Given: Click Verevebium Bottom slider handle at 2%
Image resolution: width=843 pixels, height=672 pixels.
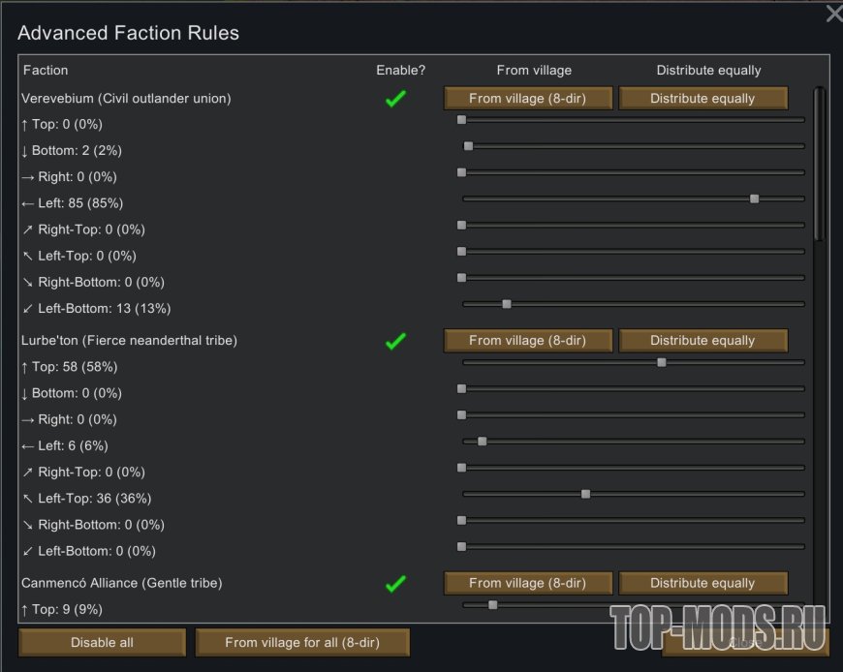Looking at the screenshot, I should (x=469, y=146).
